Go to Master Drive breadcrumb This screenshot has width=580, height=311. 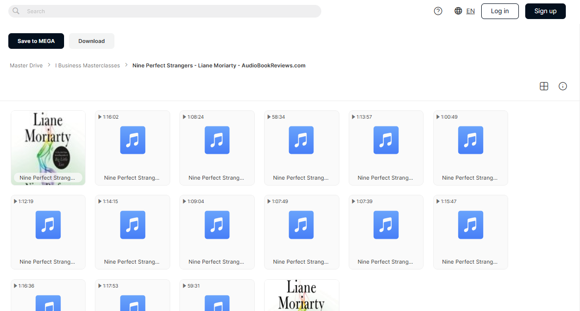(26, 65)
